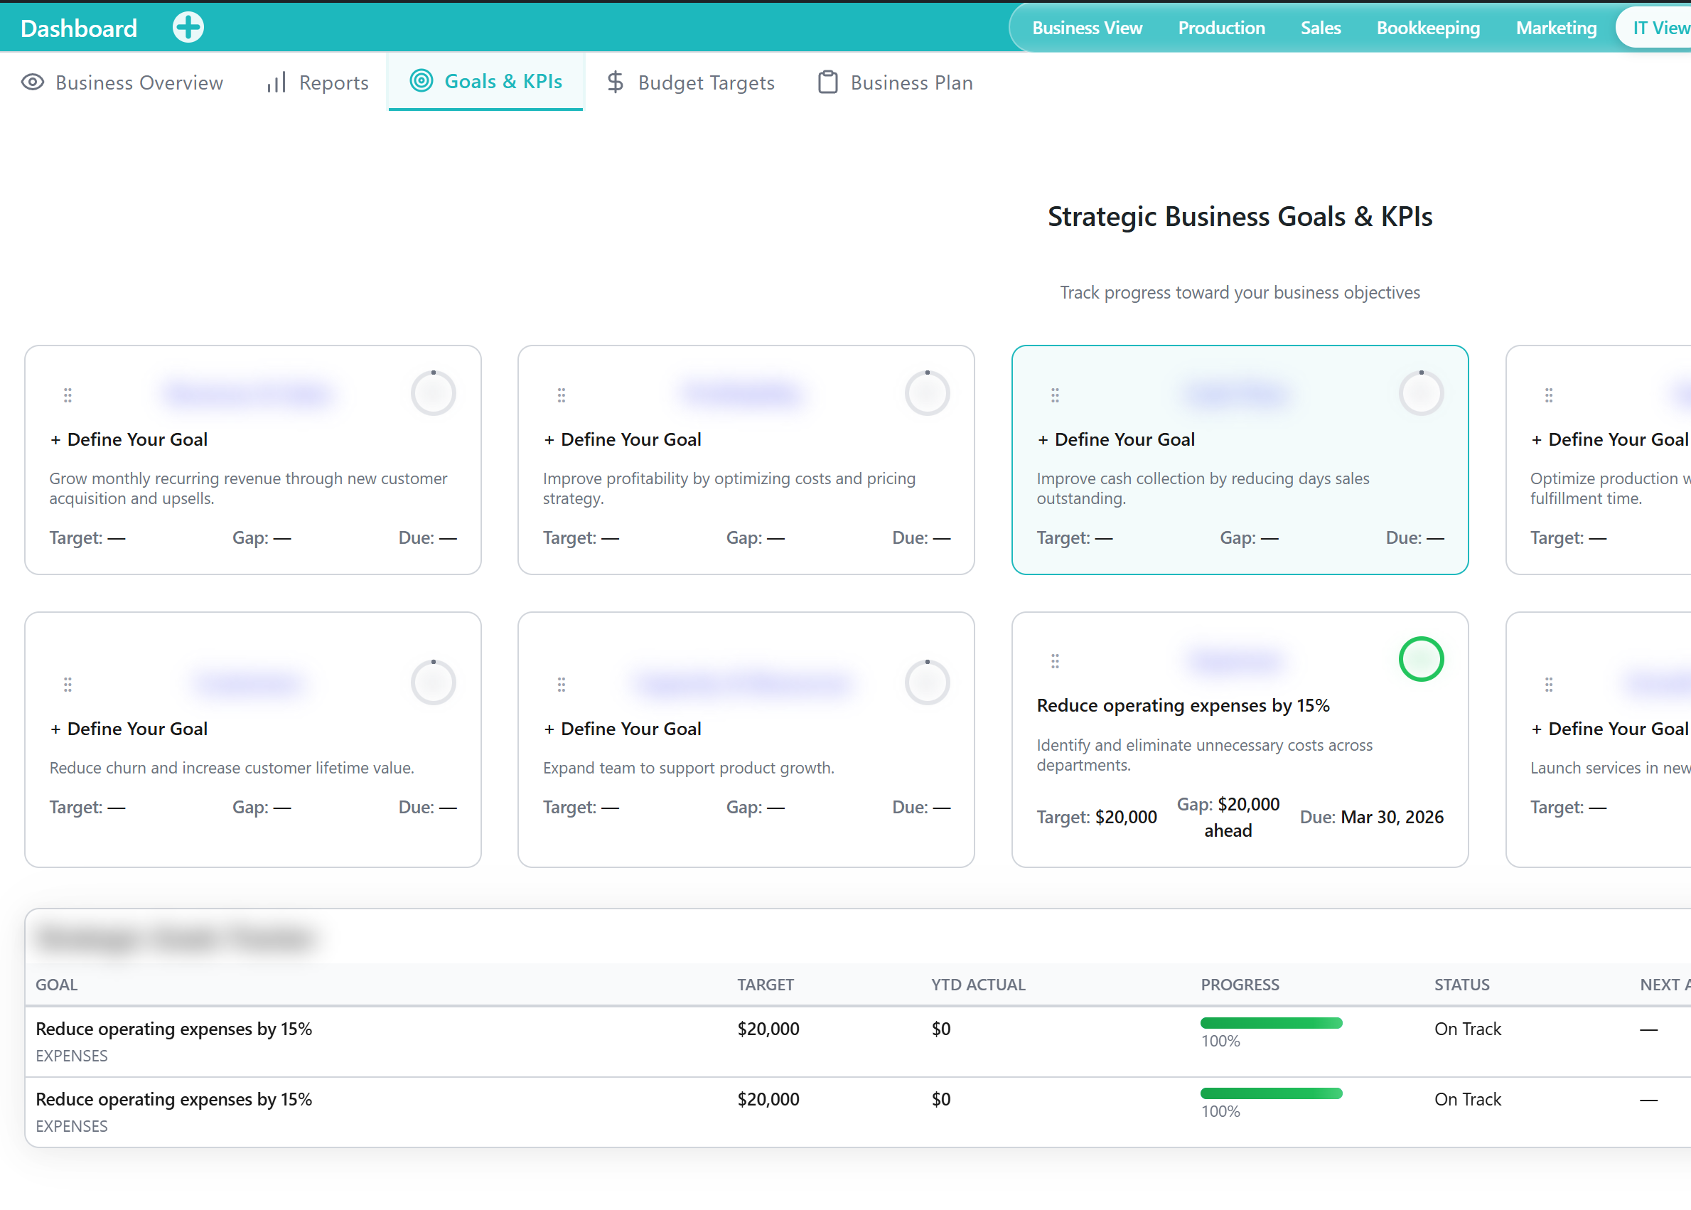Switch to the Marketing view

pyautogui.click(x=1555, y=28)
